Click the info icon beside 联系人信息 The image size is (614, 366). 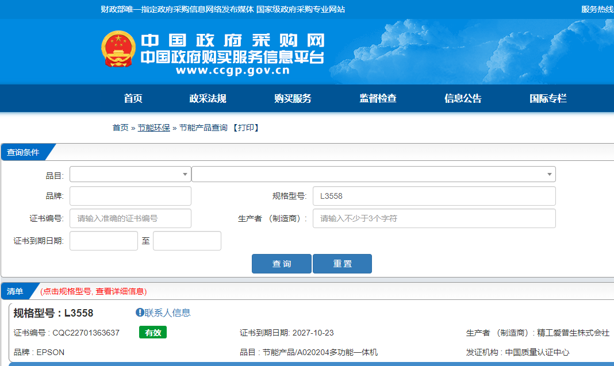pyautogui.click(x=139, y=312)
